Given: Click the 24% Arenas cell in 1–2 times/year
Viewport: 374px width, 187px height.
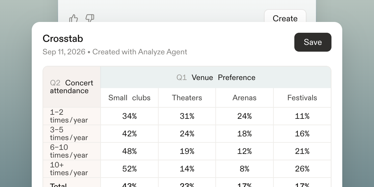Looking at the screenshot, I should 244,116.
